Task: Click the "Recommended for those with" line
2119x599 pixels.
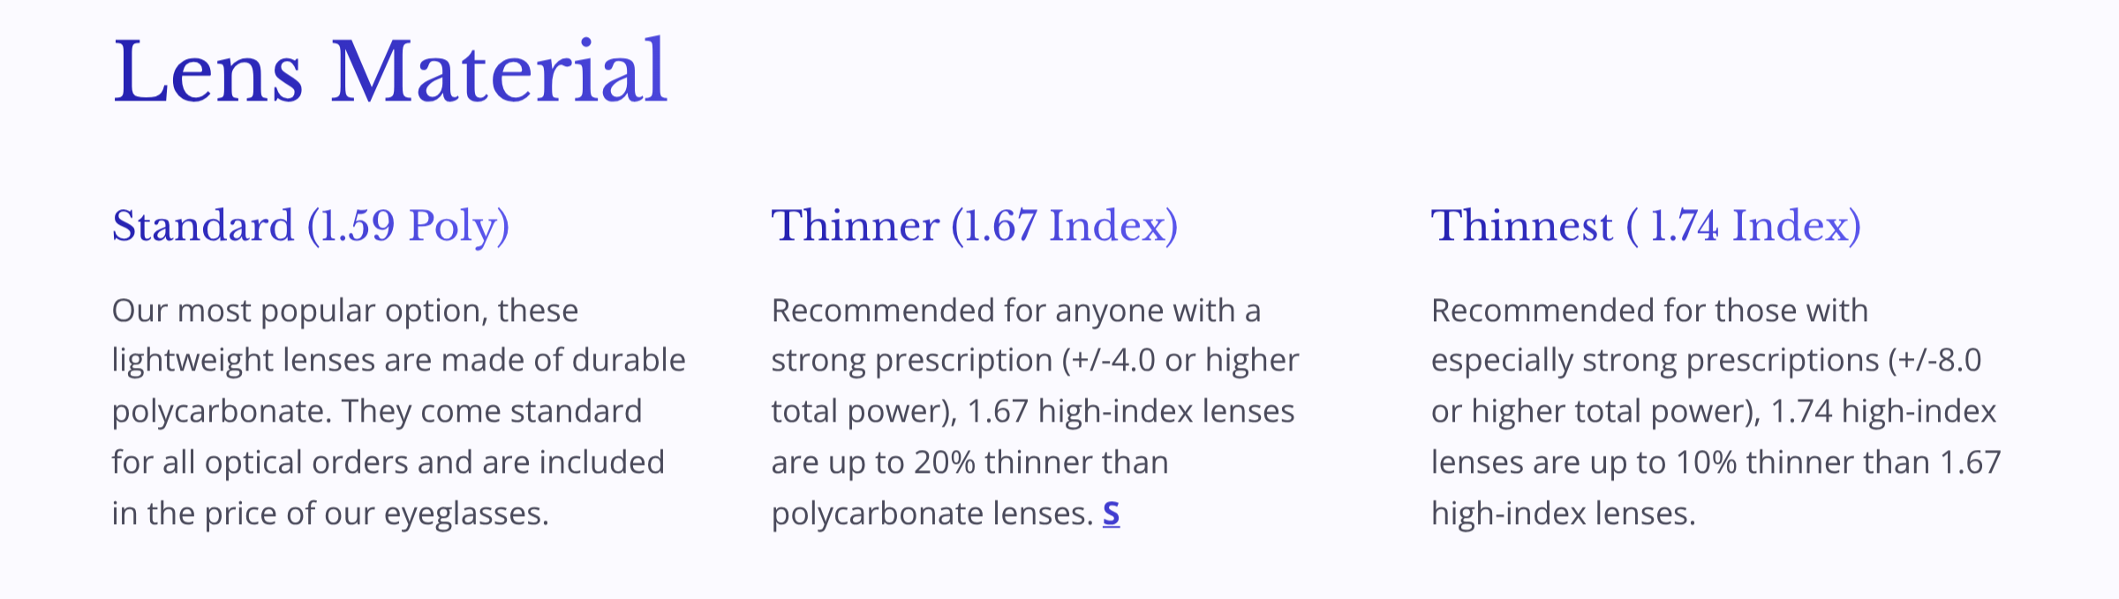Action: [1649, 311]
